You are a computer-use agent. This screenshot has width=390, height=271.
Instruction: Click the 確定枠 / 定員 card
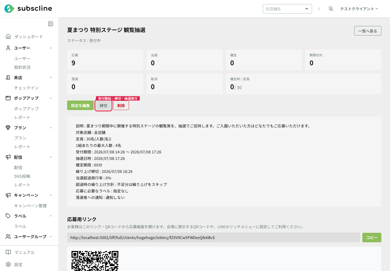point(304,84)
